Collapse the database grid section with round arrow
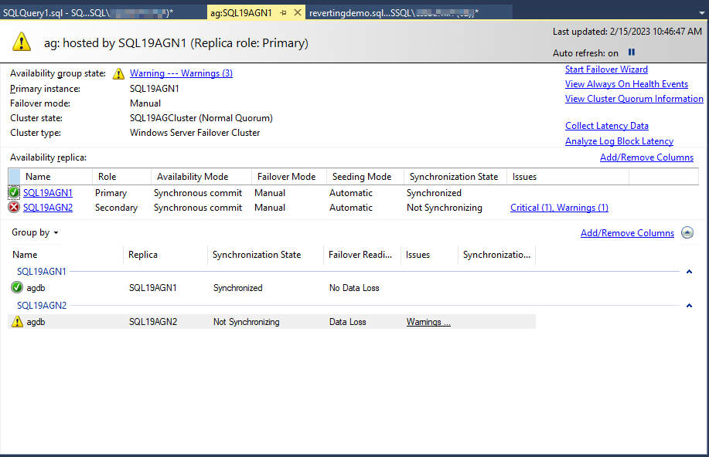Viewport: 709px width, 457px height. (x=688, y=233)
